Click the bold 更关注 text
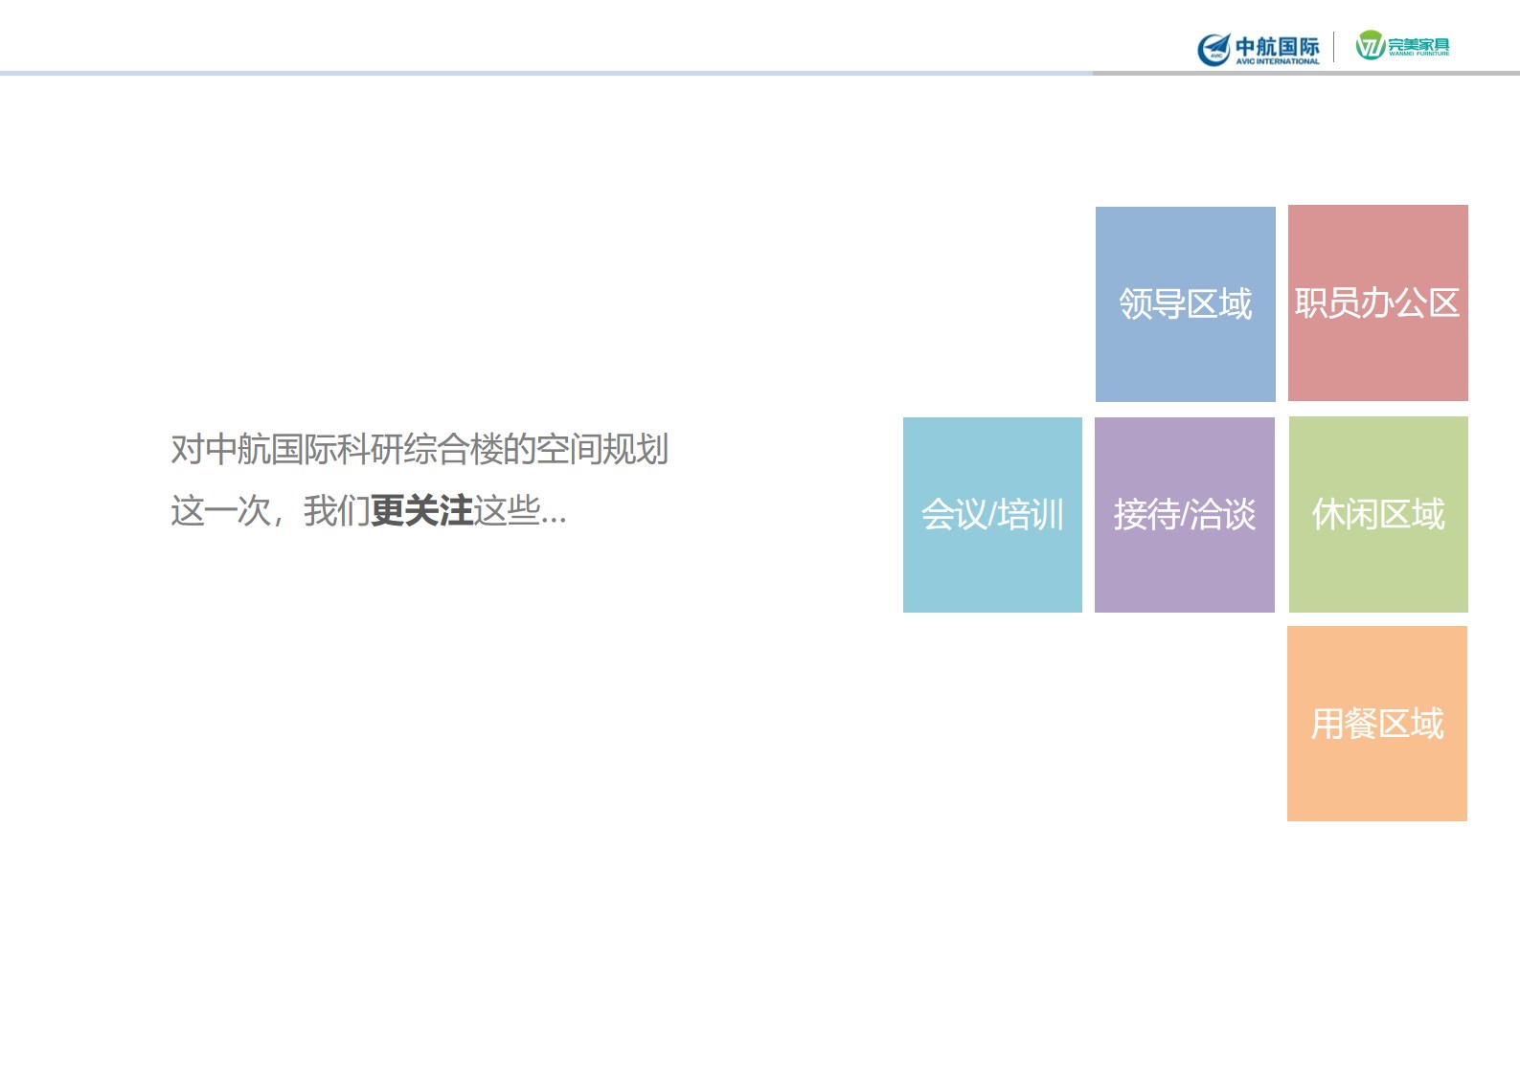This screenshot has width=1520, height=1074. [x=421, y=511]
